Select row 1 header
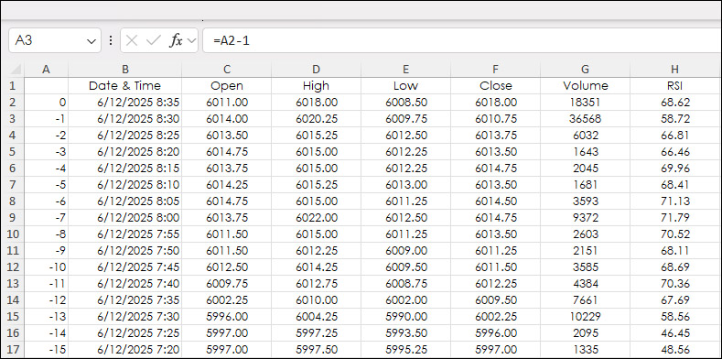Viewport: 722px width, 359px height. click(x=13, y=86)
